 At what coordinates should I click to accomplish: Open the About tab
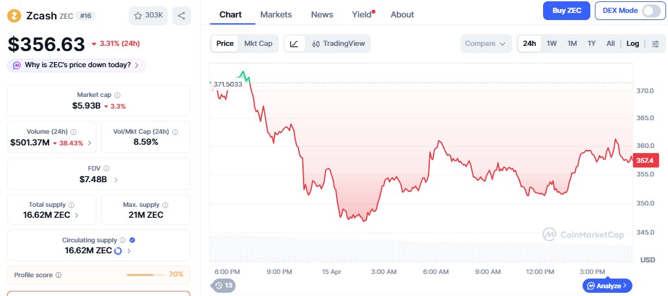[x=402, y=14]
